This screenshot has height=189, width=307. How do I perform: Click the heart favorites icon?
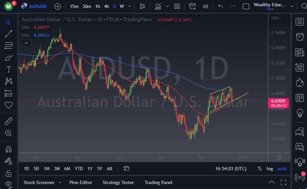tap(9, 105)
